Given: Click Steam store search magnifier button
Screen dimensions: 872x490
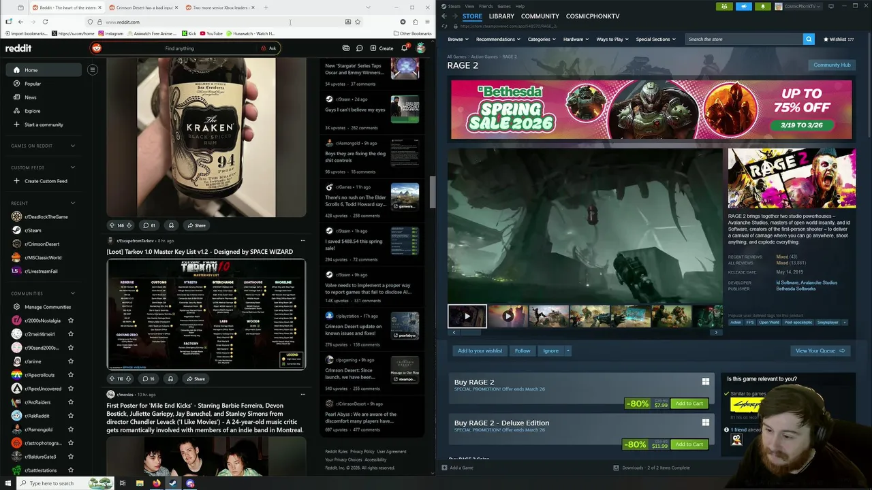Looking at the screenshot, I should point(809,39).
